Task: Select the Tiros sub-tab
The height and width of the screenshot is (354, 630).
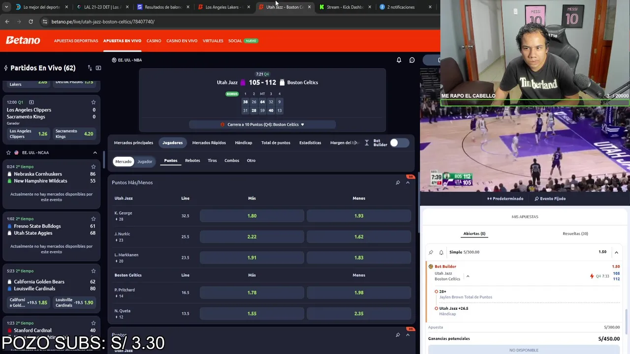Action: 212,160
